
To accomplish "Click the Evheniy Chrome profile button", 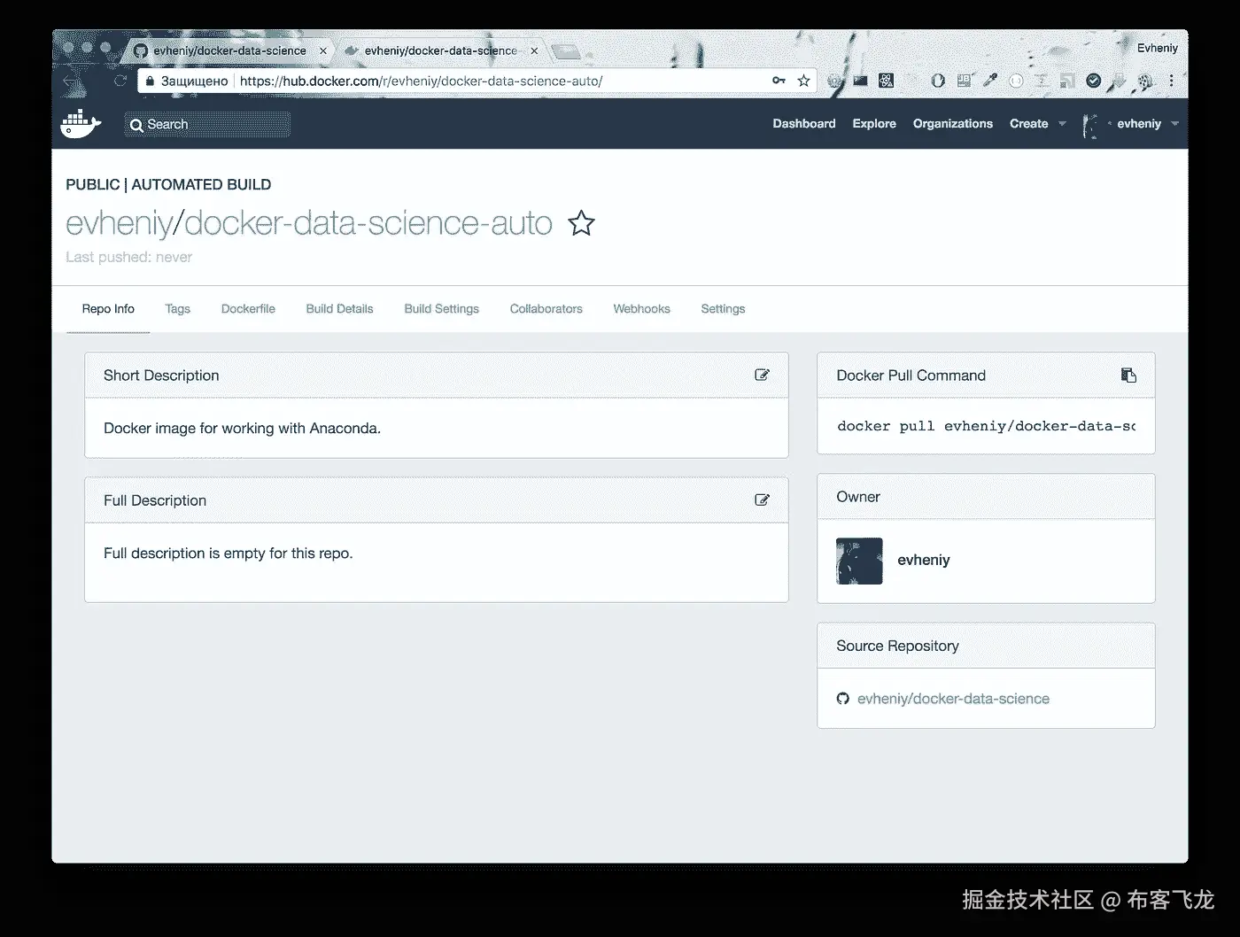I will pyautogui.click(x=1157, y=48).
